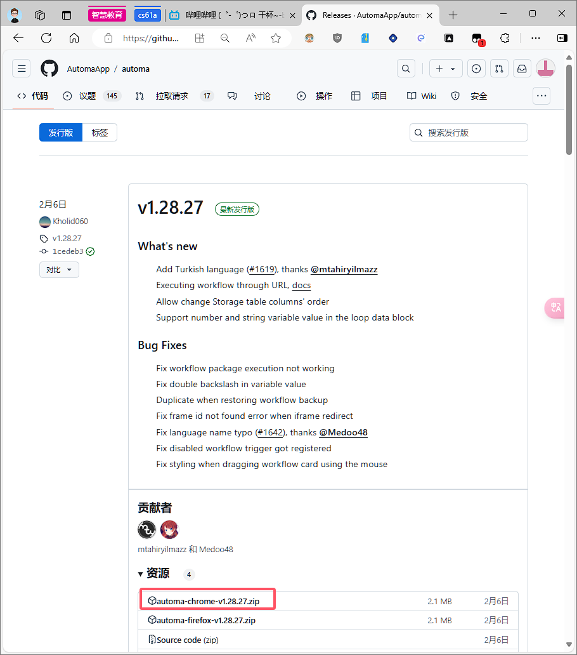Screen dimensions: 577x655
Task: Open the browser extensions puzzle icon
Action: point(505,39)
